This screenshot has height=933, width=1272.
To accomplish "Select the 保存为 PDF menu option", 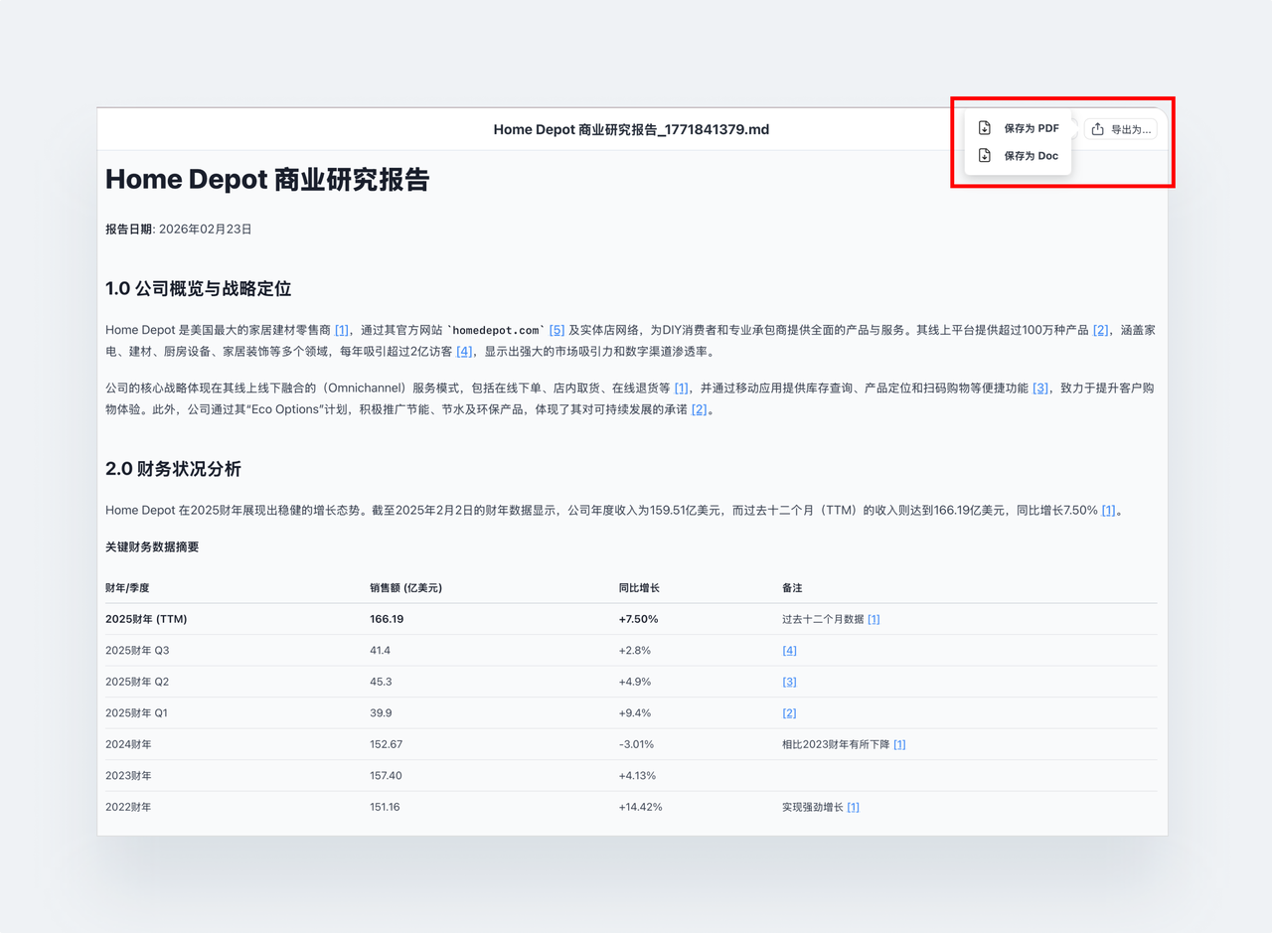I will point(1030,128).
